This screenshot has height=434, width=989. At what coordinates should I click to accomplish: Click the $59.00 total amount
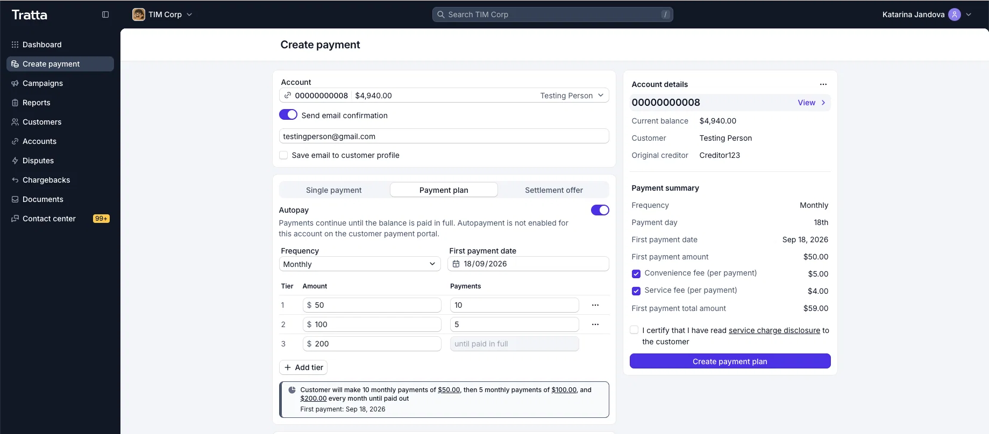816,308
